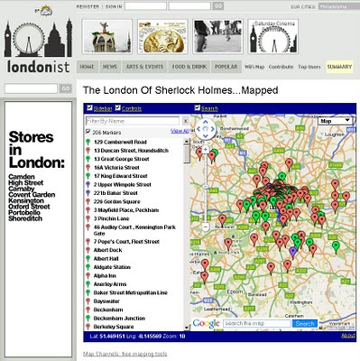Open the FOOD & DRINK tab
This screenshot has width=360, height=361.
point(189,67)
